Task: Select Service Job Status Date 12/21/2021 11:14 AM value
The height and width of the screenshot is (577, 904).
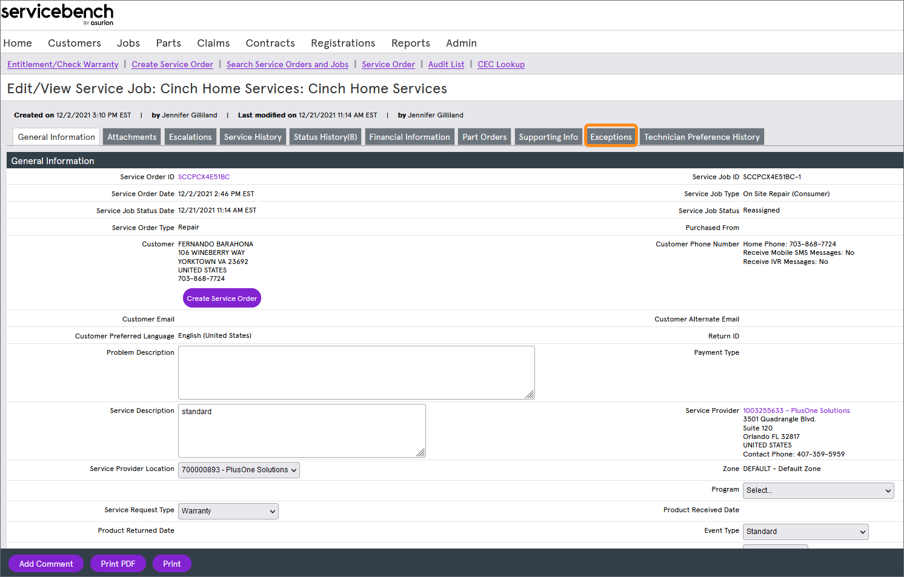Action: pos(217,210)
